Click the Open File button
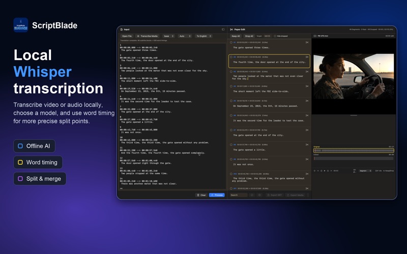 click(x=127, y=36)
